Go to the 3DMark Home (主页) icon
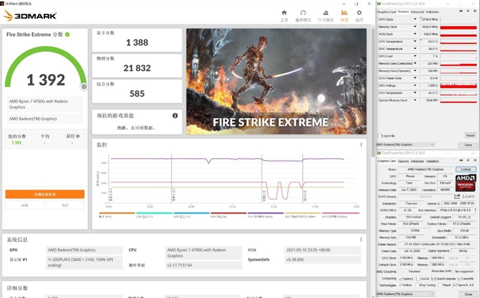480x298 pixels. click(x=284, y=14)
